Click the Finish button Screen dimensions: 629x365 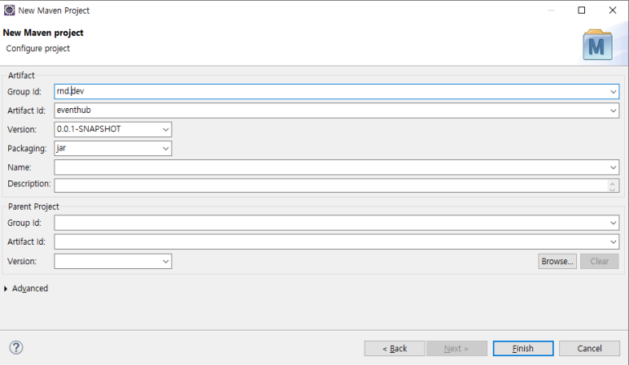point(523,349)
